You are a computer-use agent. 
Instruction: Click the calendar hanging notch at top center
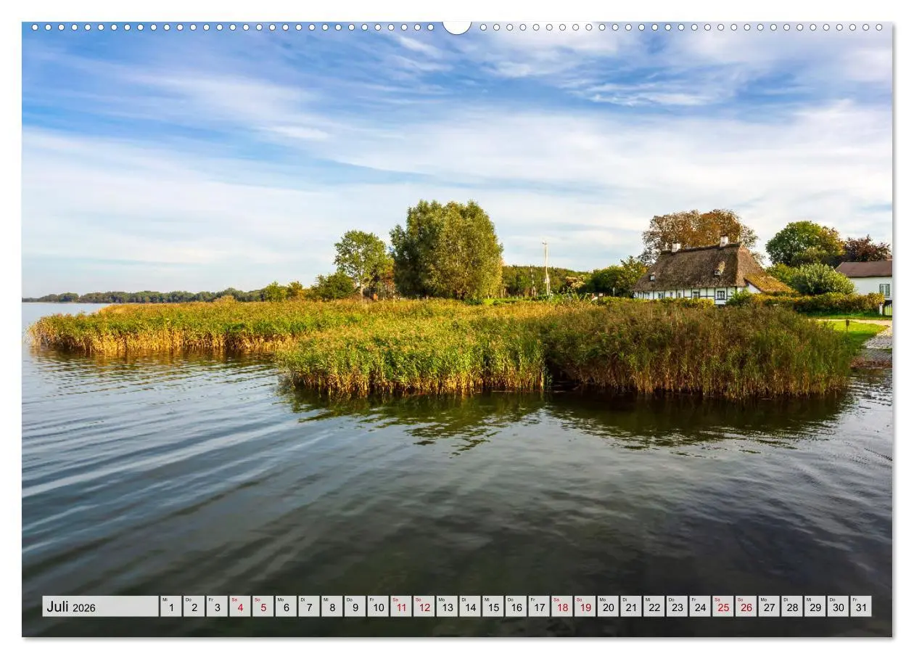click(x=456, y=27)
